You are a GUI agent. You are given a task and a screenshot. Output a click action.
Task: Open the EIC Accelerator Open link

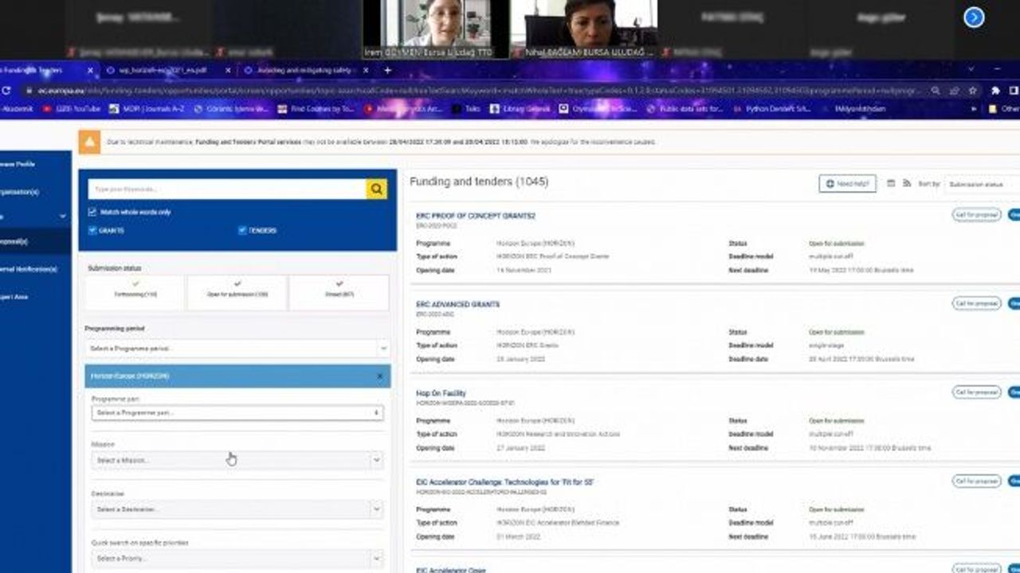point(451,570)
